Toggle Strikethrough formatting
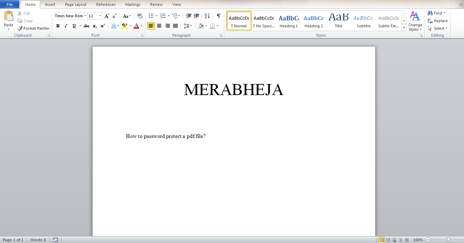This screenshot has width=464, height=243. point(87,26)
